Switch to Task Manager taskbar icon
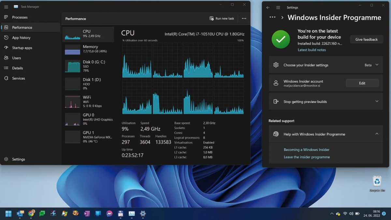Viewport: 391px width, 220px height. click(132, 213)
